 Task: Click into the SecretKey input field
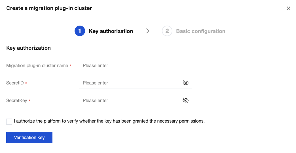click(130, 100)
